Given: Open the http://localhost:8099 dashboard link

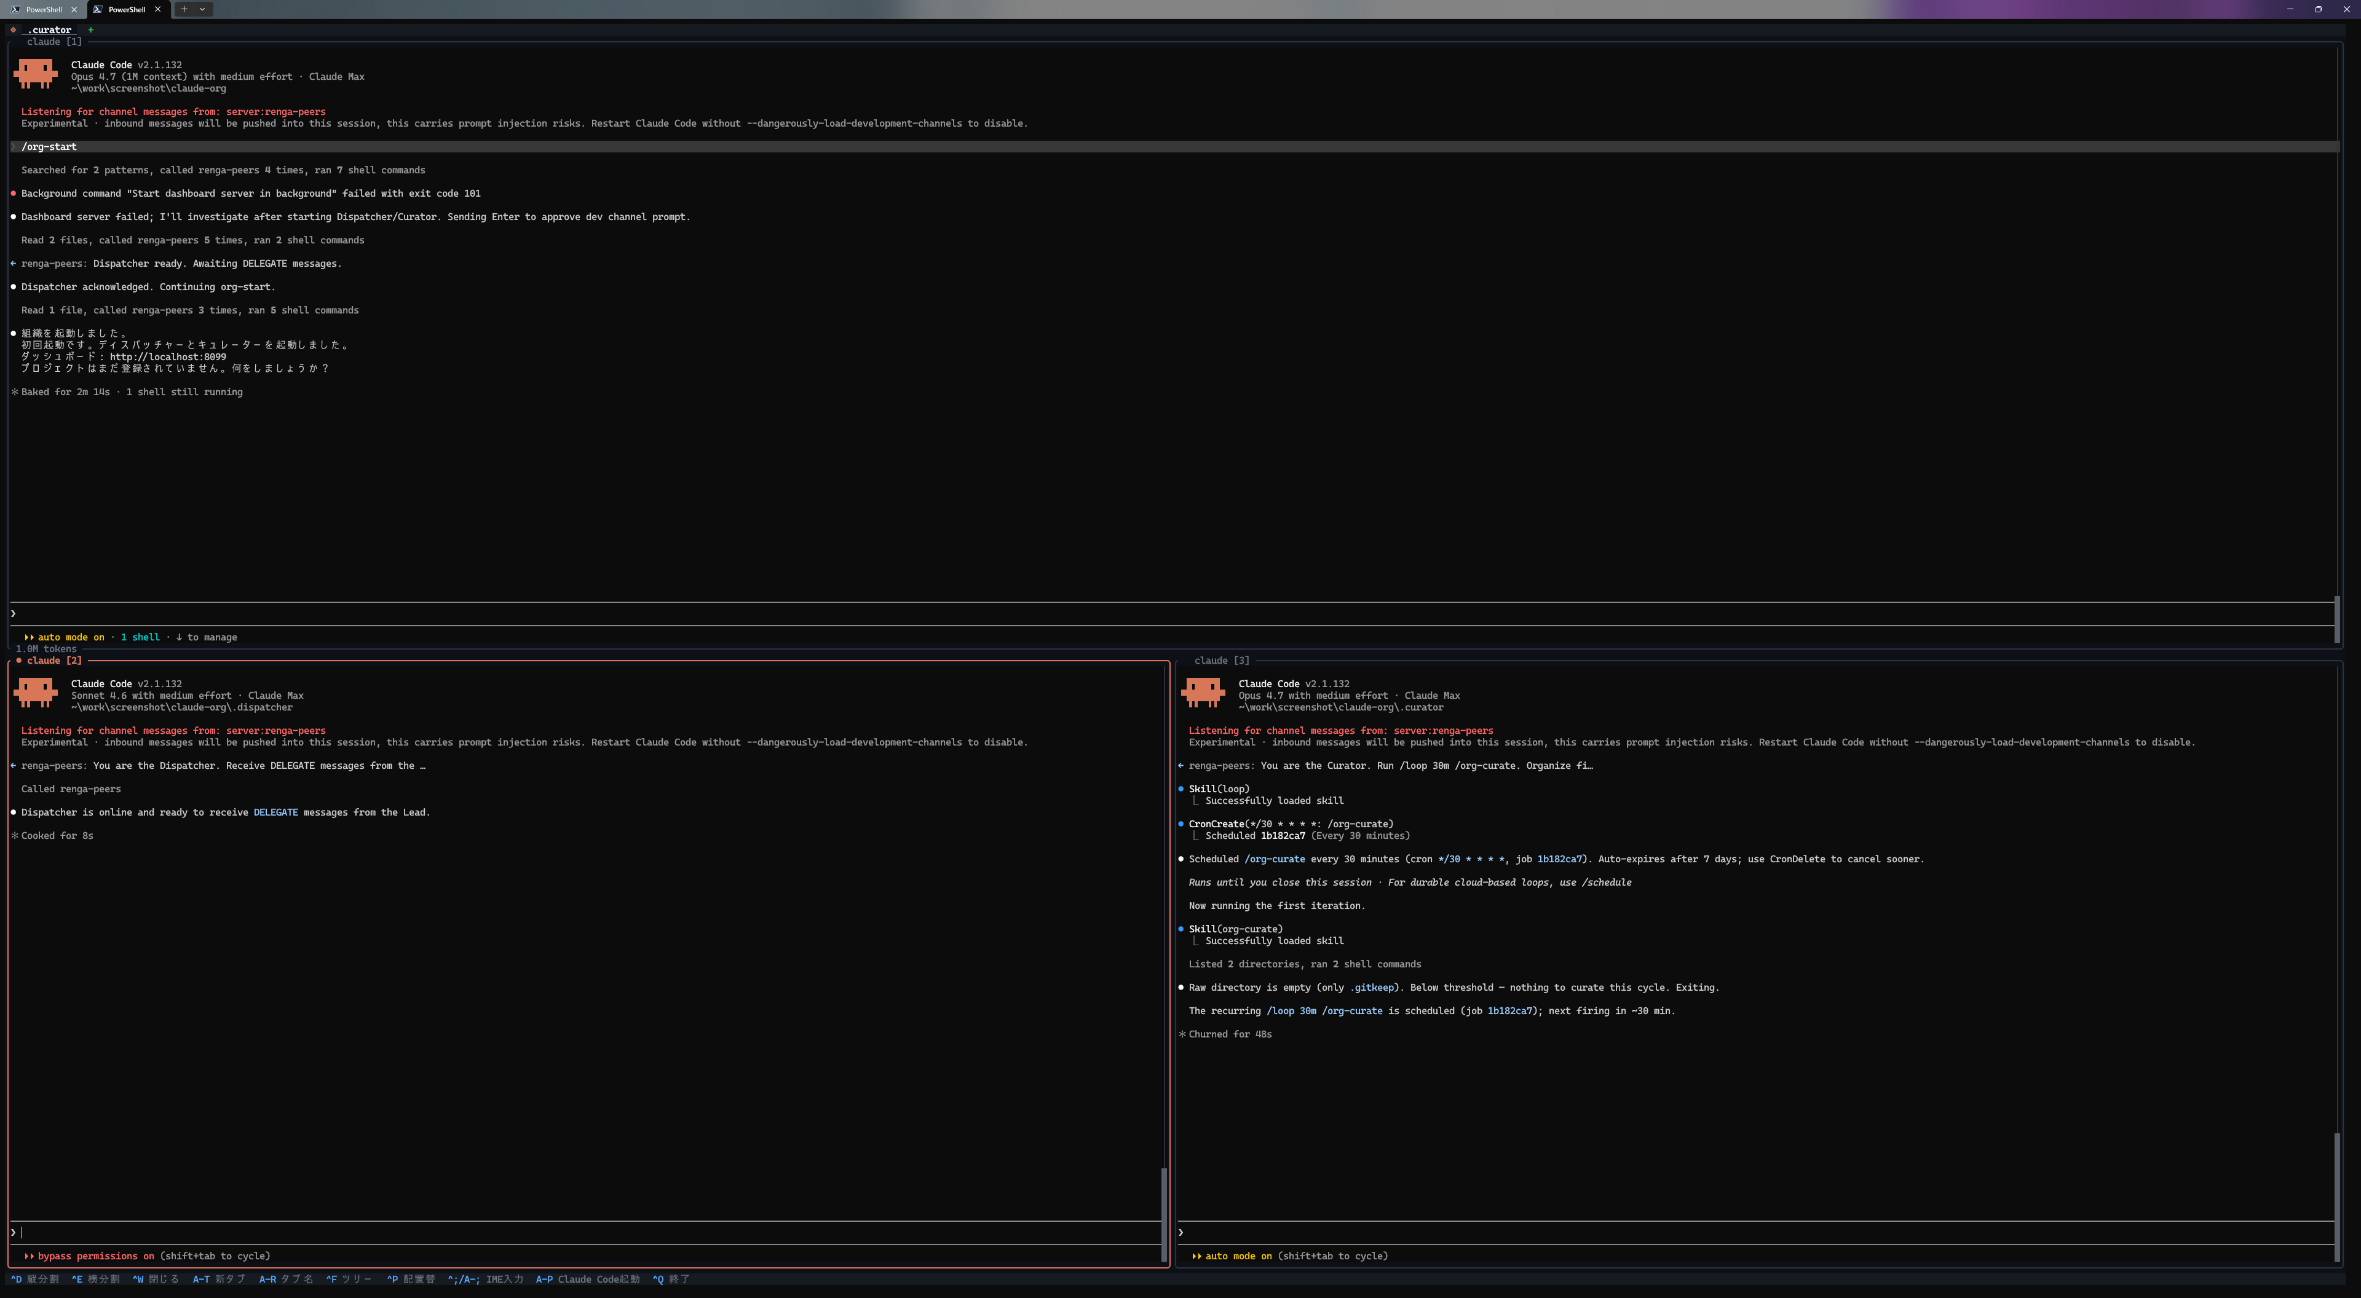Looking at the screenshot, I should [168, 357].
